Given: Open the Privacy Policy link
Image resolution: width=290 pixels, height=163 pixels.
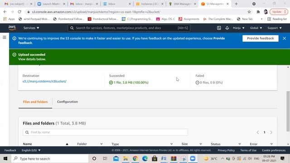Looking at the screenshot, I should [x=226, y=150].
